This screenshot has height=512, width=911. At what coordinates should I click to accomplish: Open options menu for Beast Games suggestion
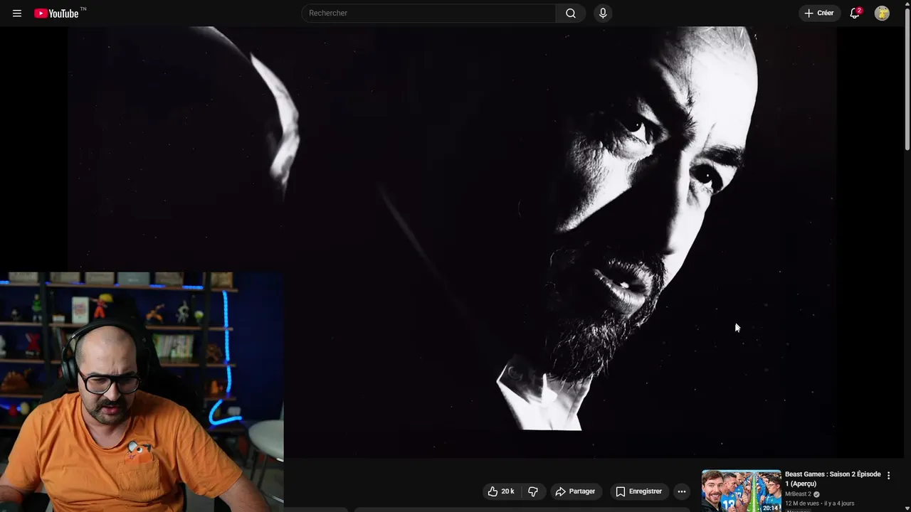click(x=888, y=476)
